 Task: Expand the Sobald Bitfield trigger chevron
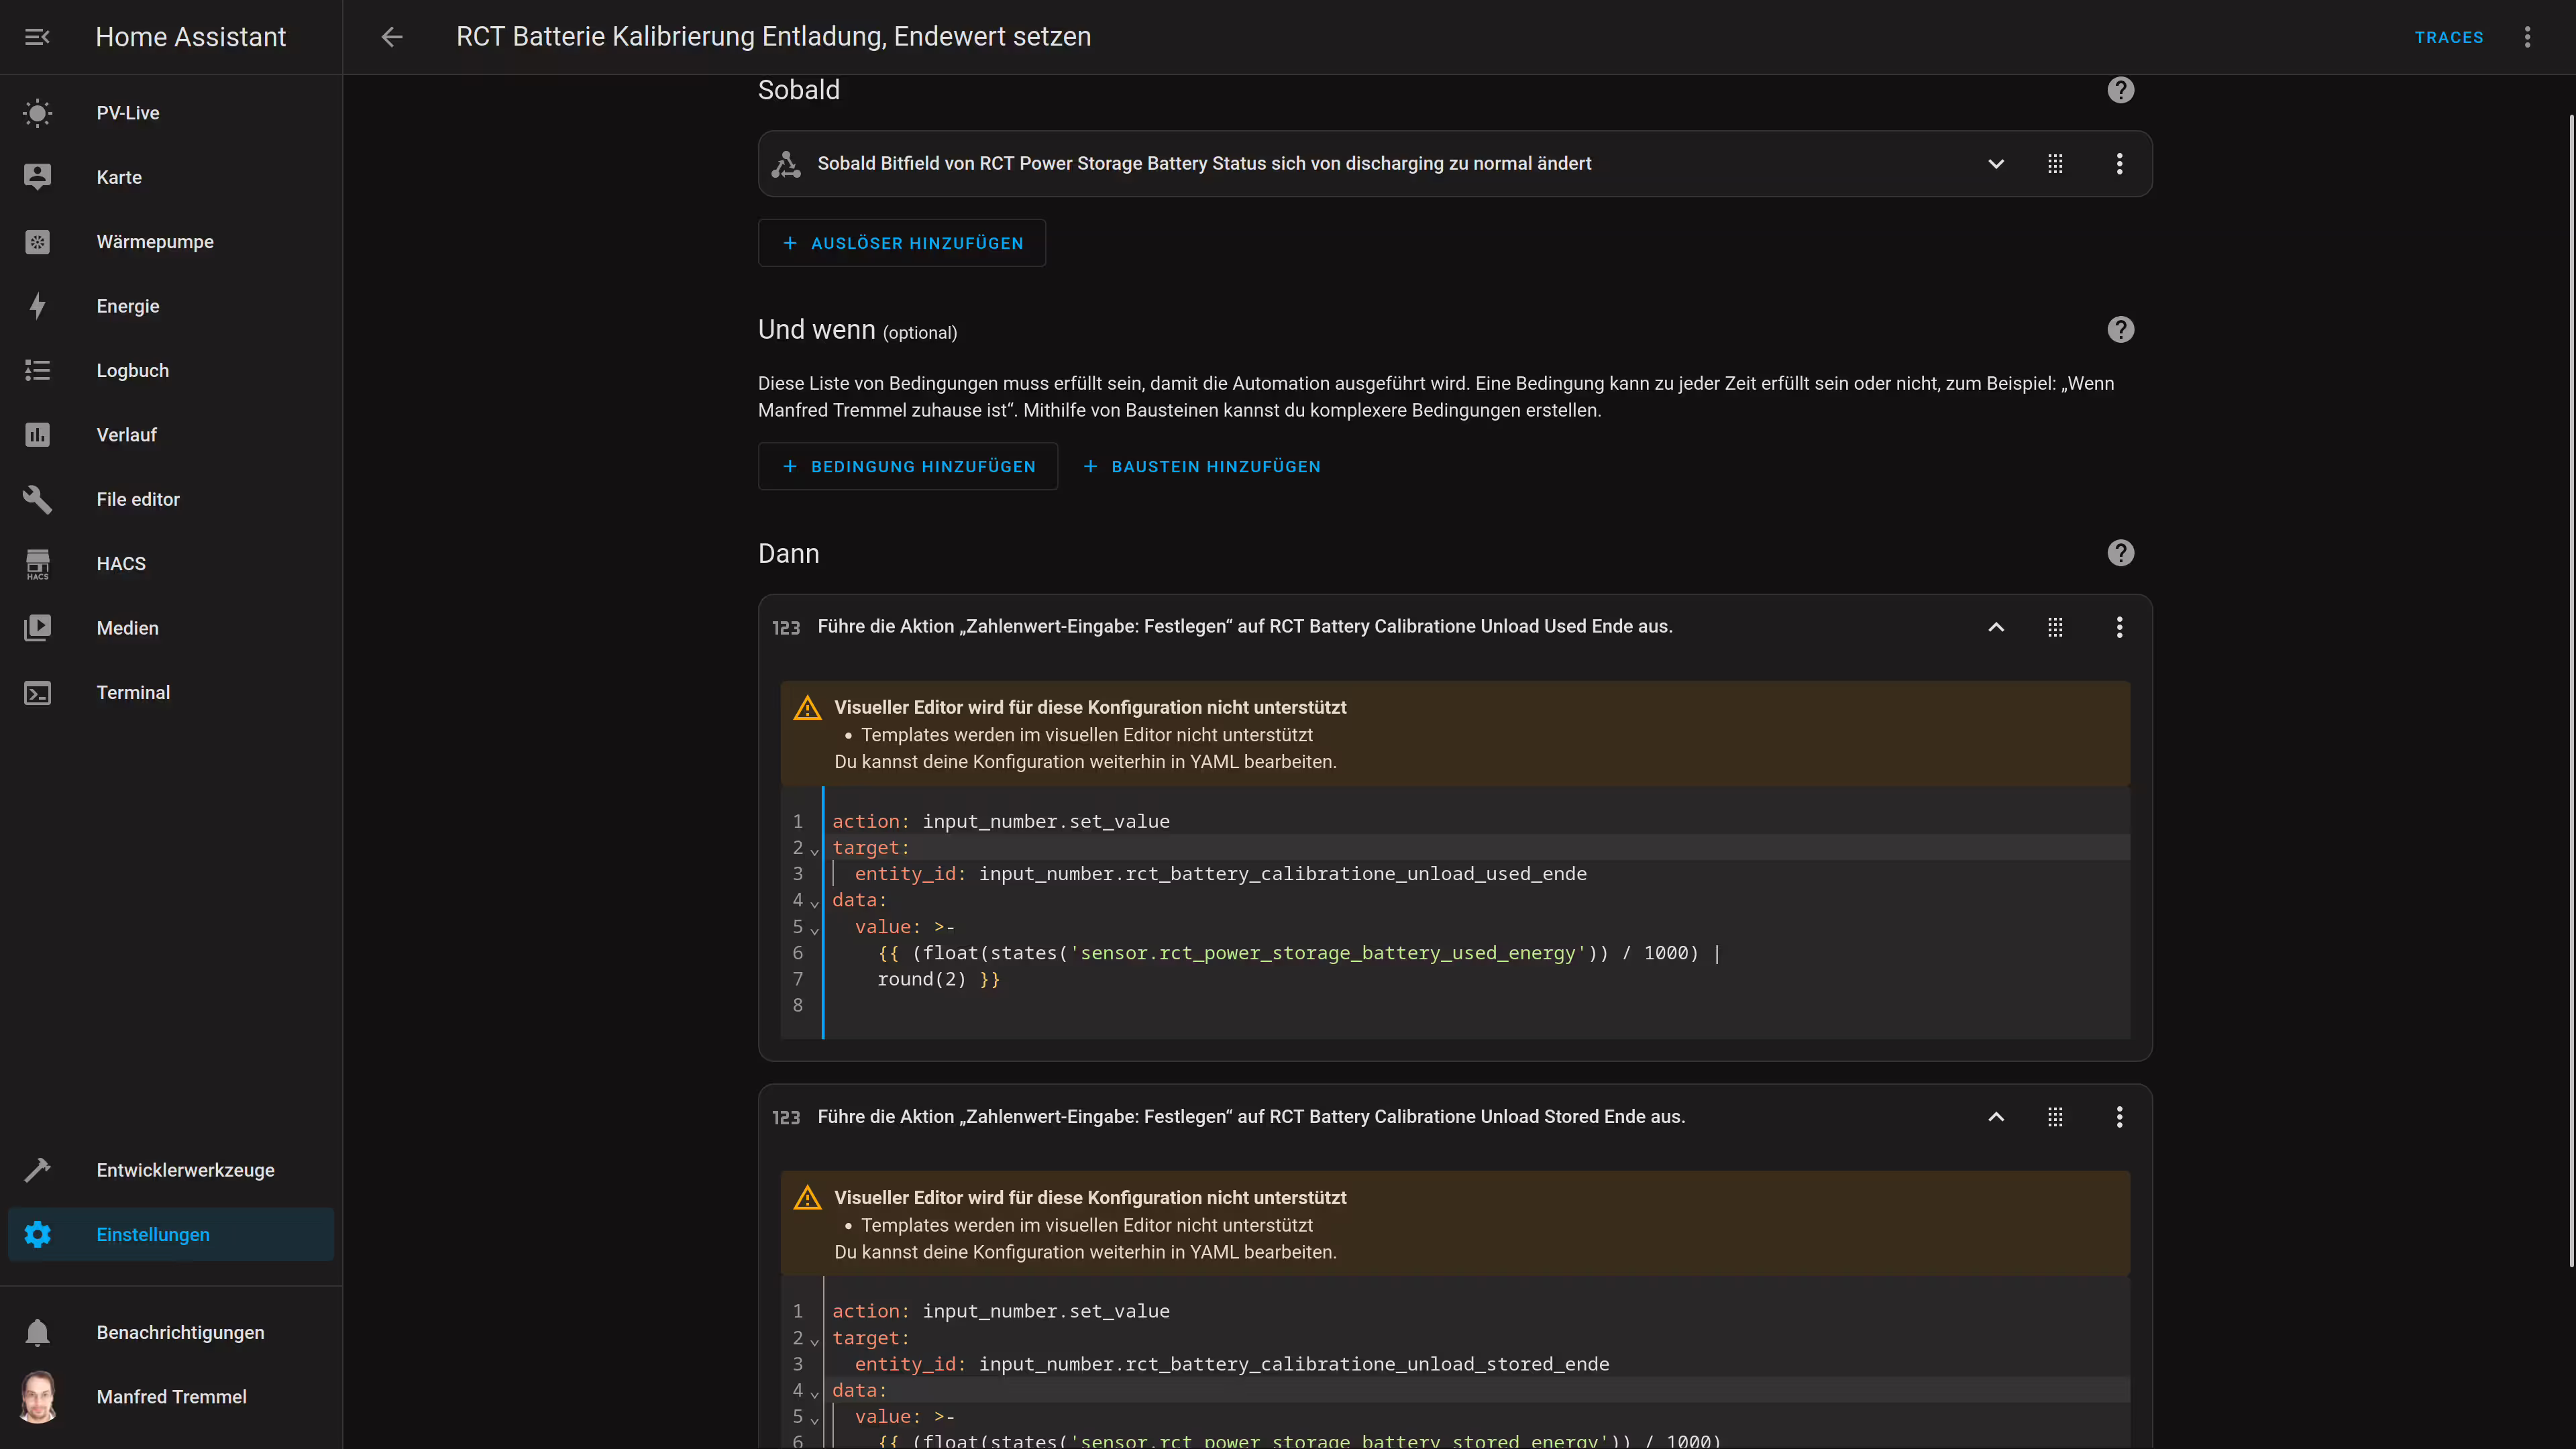point(1996,164)
